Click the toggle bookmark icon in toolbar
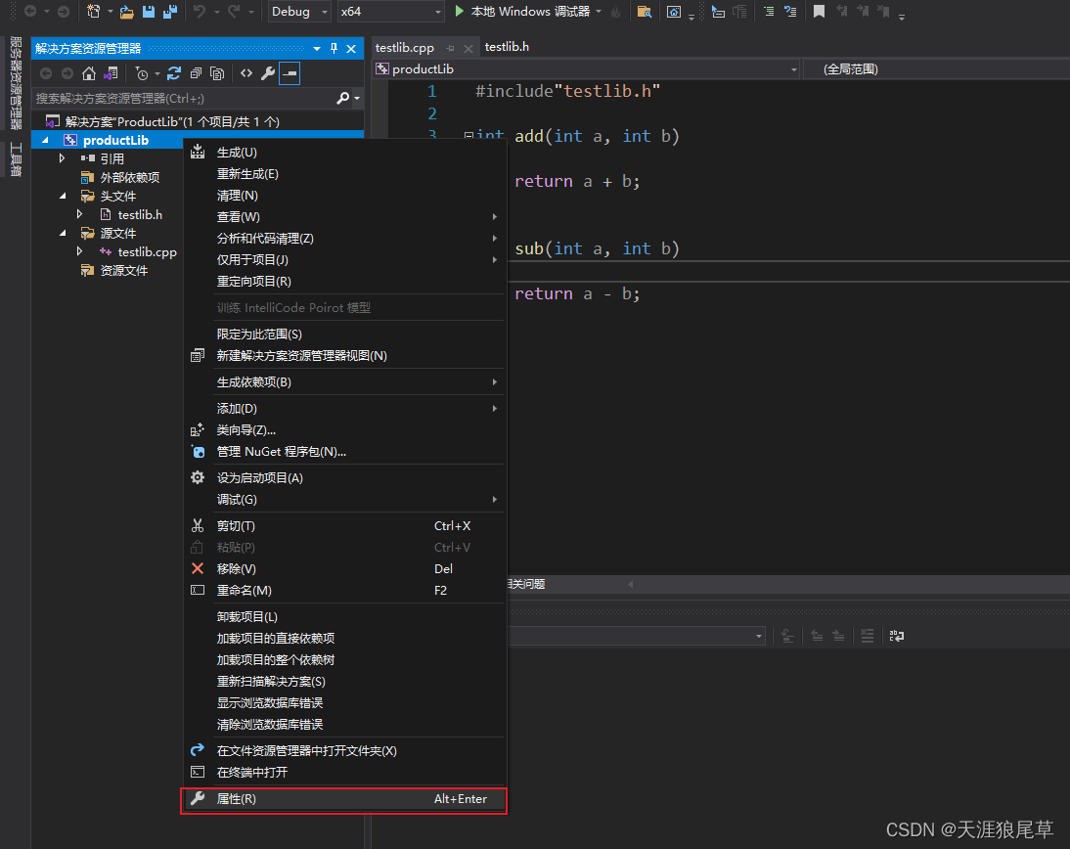The image size is (1070, 849). point(819,12)
